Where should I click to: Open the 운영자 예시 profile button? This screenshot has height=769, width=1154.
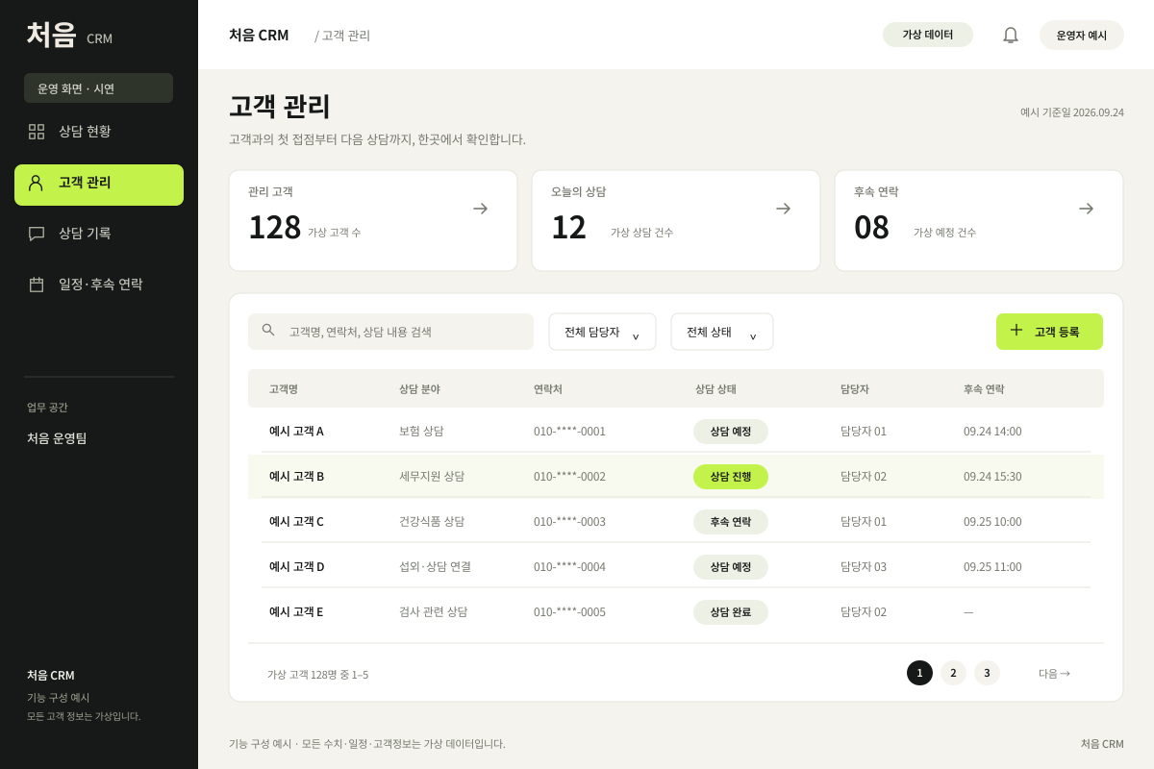coord(1082,36)
